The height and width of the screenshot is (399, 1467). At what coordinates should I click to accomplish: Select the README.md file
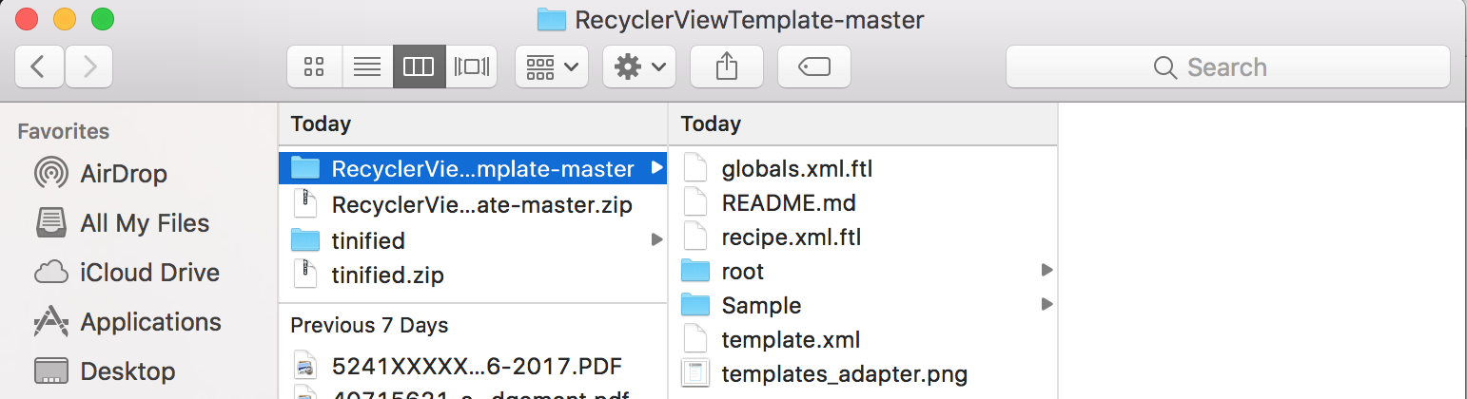789,203
